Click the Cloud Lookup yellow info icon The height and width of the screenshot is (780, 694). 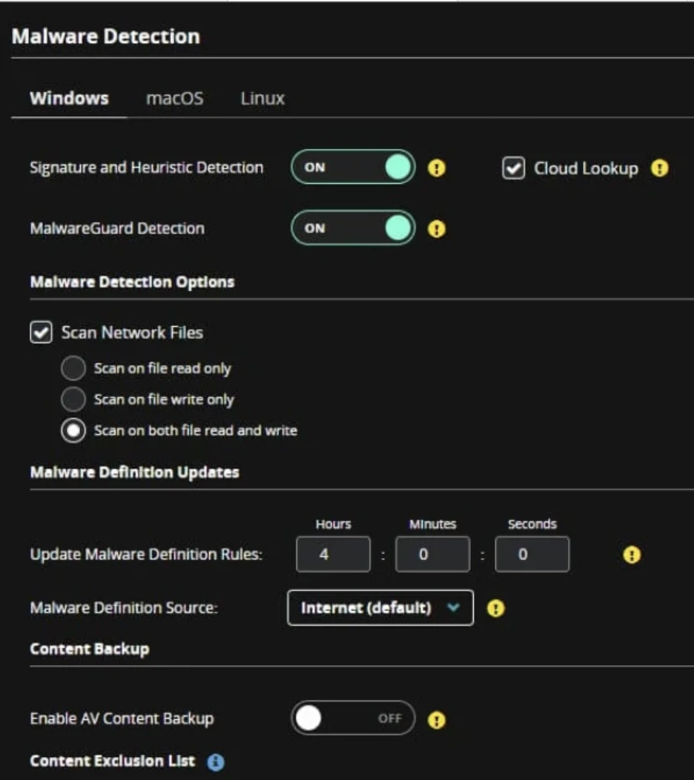(x=660, y=168)
